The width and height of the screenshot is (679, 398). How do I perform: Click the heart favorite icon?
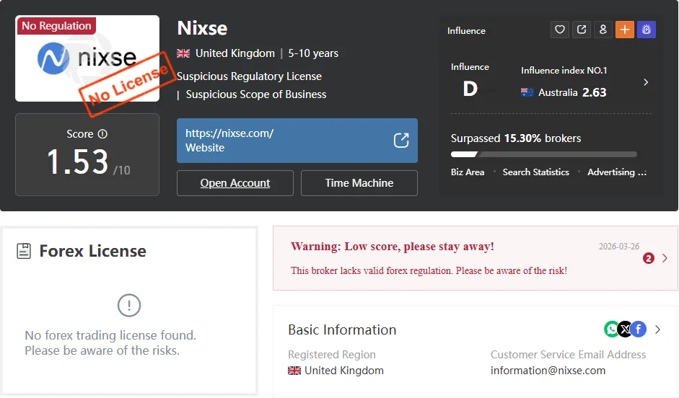click(x=559, y=30)
